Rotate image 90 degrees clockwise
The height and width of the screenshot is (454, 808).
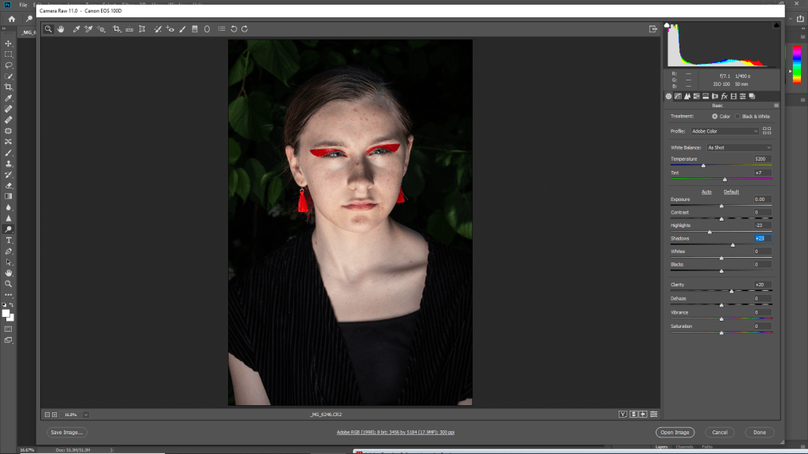pos(245,29)
